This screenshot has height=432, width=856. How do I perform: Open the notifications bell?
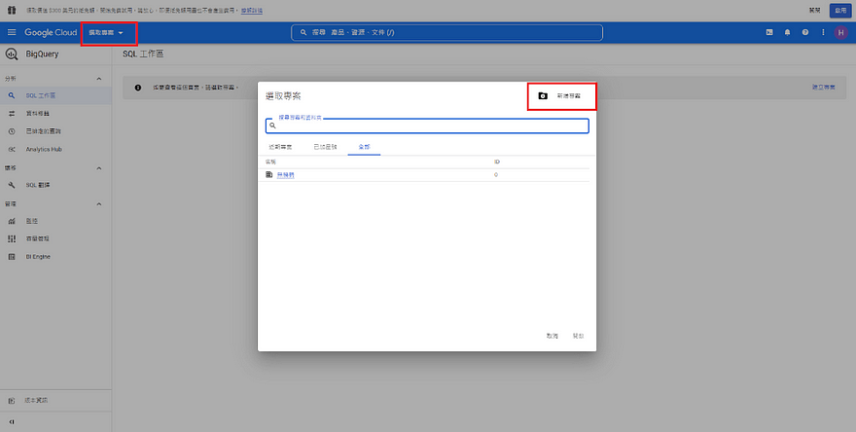[x=787, y=33]
